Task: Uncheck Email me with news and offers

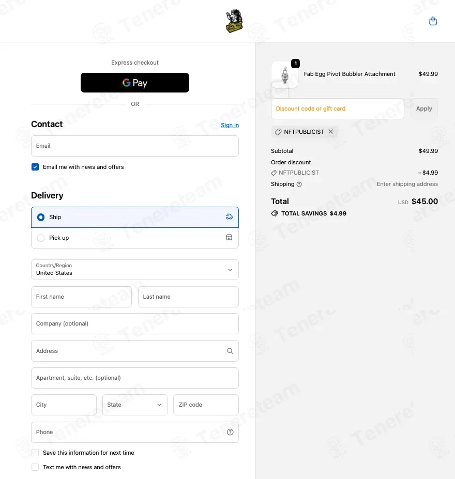Action: pyautogui.click(x=35, y=167)
